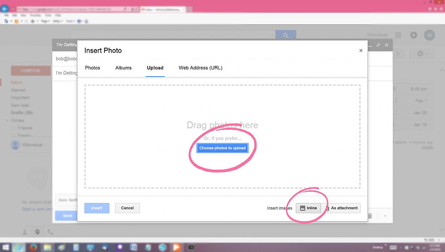The image size is (445, 252).
Task: Click the browser back button
Action: (5, 9)
